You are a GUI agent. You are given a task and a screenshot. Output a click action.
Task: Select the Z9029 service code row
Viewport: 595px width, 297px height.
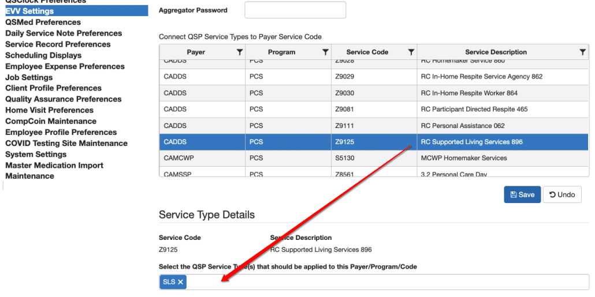point(374,77)
